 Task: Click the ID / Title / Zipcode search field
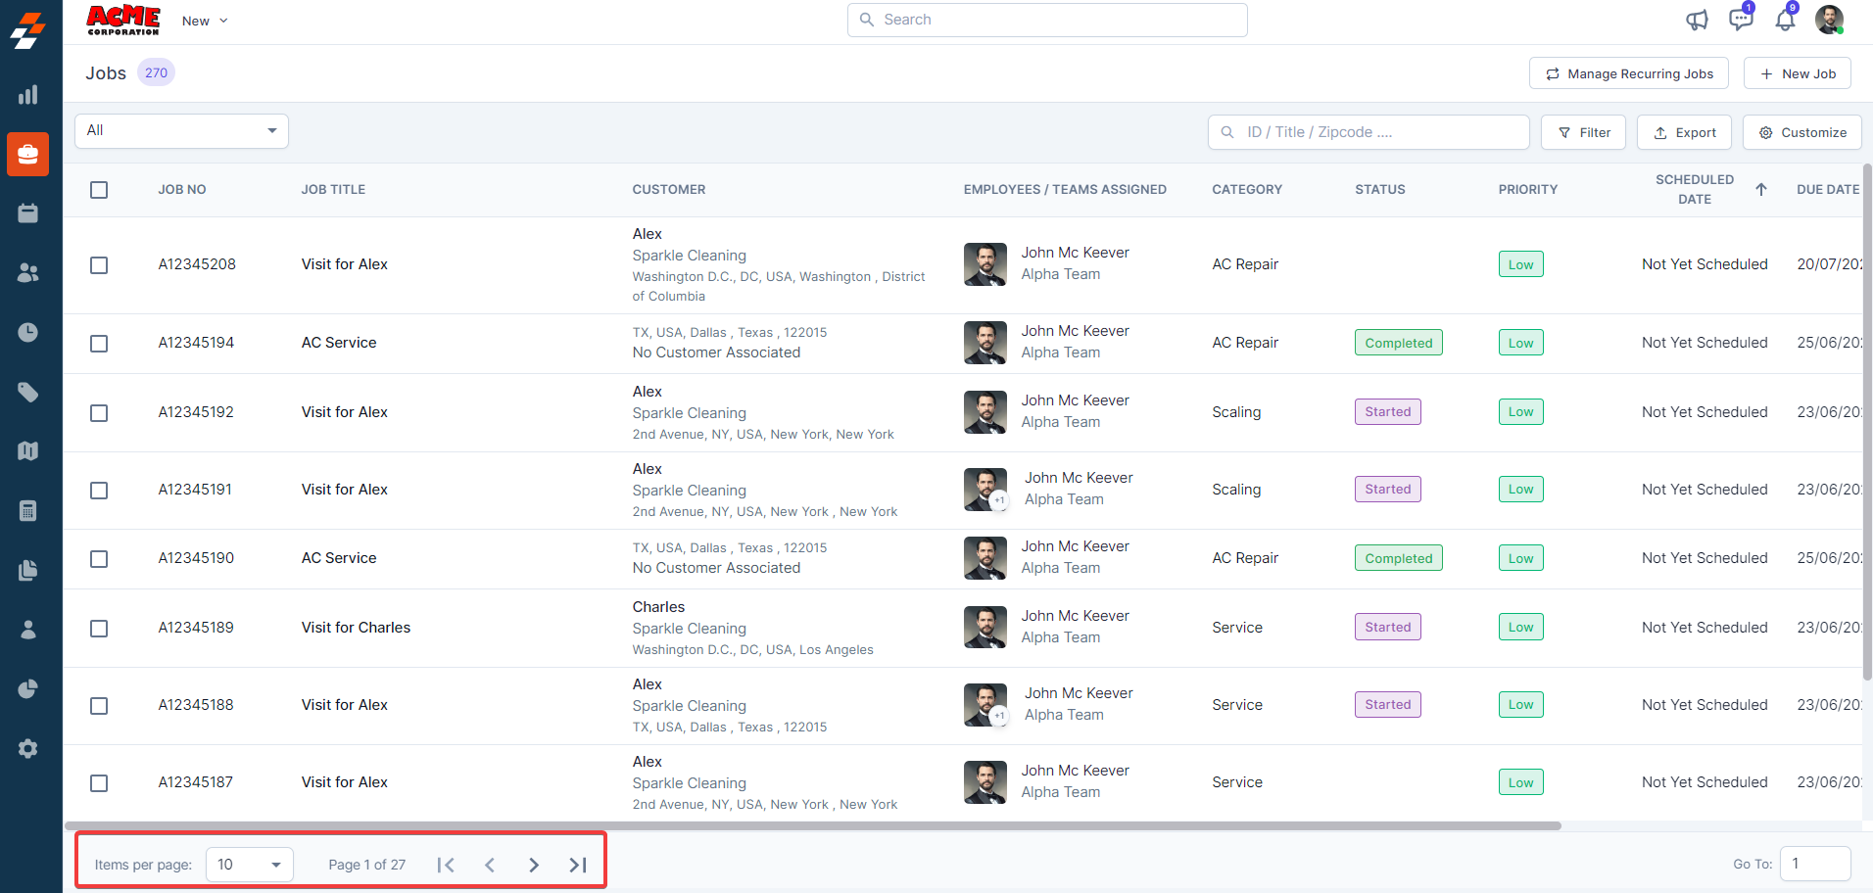(1371, 132)
